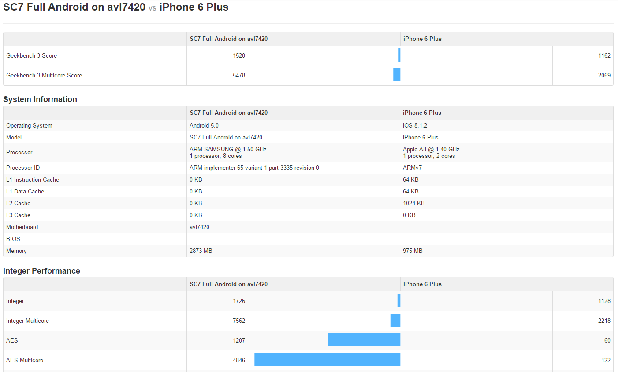618x372 pixels.
Task: Click the AES Multicore blue comparison bar
Action: point(327,360)
